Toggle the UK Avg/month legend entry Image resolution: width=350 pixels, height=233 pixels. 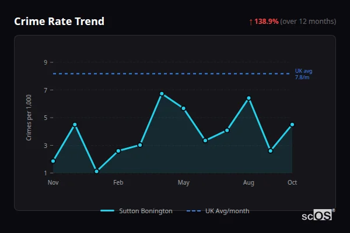[x=218, y=211]
